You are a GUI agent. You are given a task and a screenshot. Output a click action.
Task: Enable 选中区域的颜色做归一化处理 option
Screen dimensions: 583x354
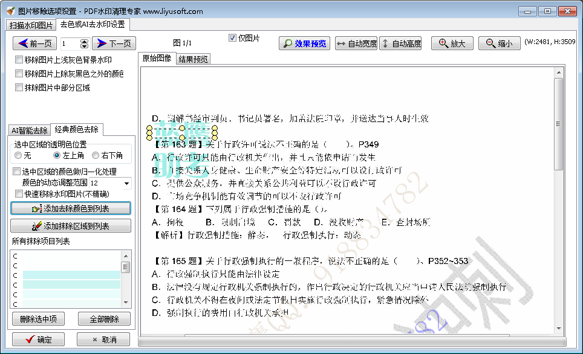pos(16,170)
